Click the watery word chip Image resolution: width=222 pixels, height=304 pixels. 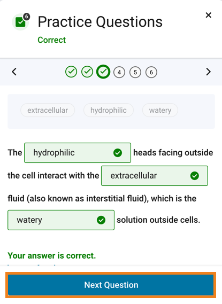160,110
